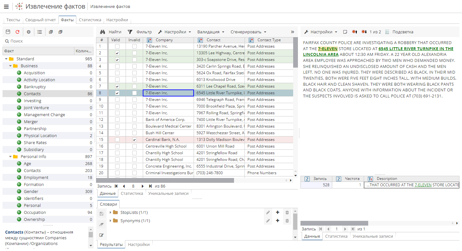Open Настройки dropdown in grid toolbar
The width and height of the screenshot is (462, 251).
(x=175, y=32)
